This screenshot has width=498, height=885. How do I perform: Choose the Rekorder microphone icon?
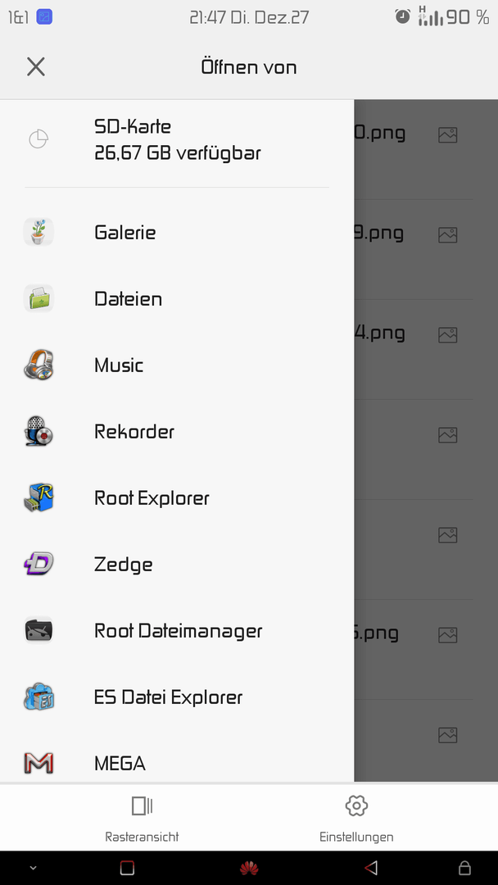[x=38, y=431]
